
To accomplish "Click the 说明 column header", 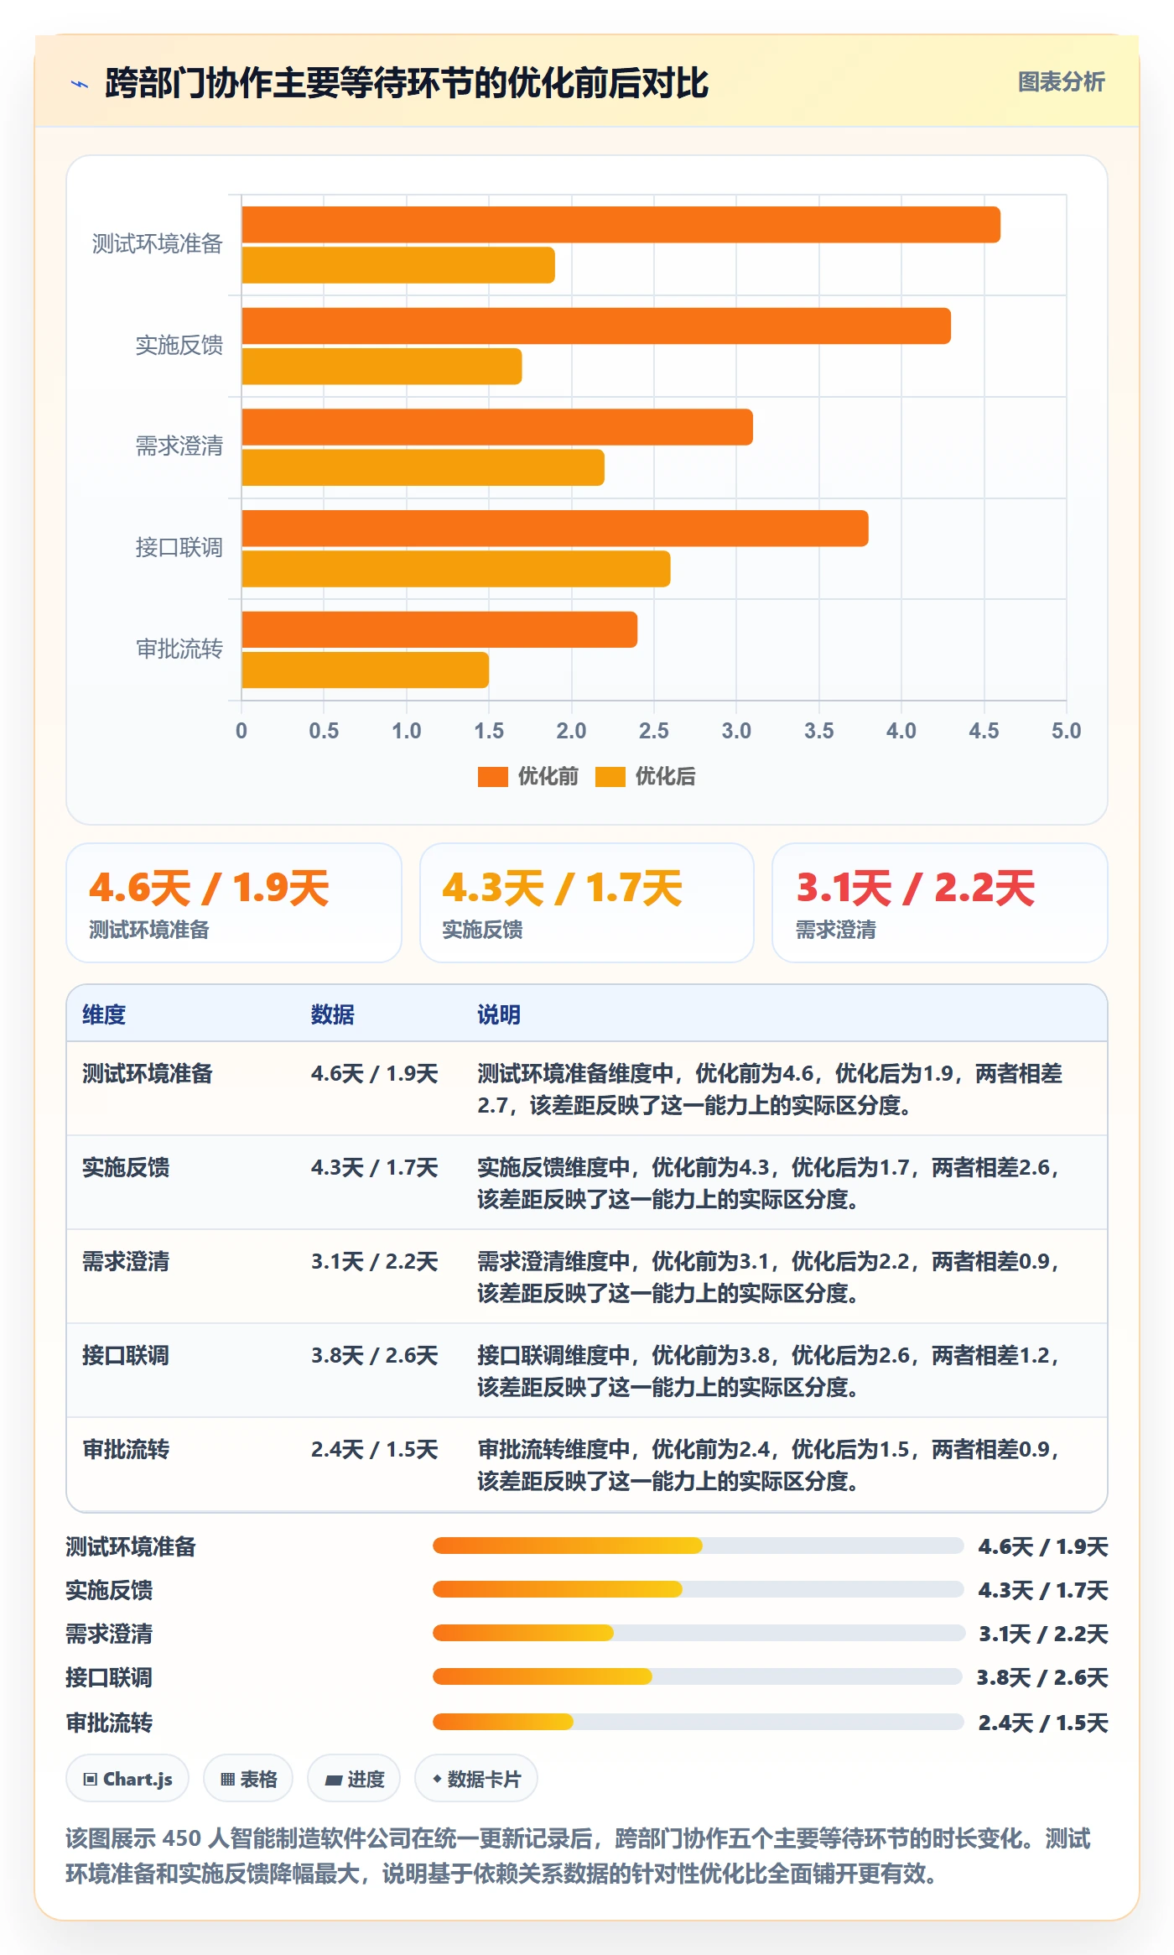I will point(499,1014).
